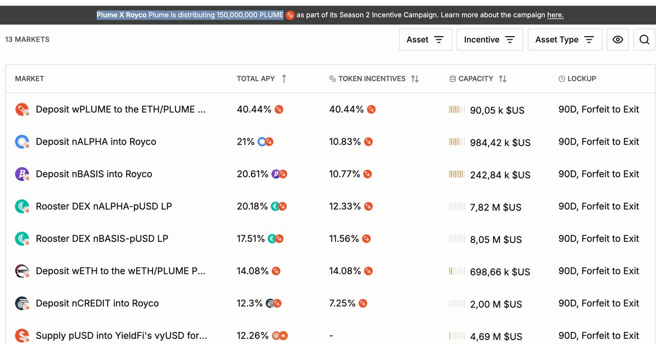Image resolution: width=656 pixels, height=344 pixels.
Task: Open Deposit wETH to the wETH/PLUME market
Action: point(121,270)
